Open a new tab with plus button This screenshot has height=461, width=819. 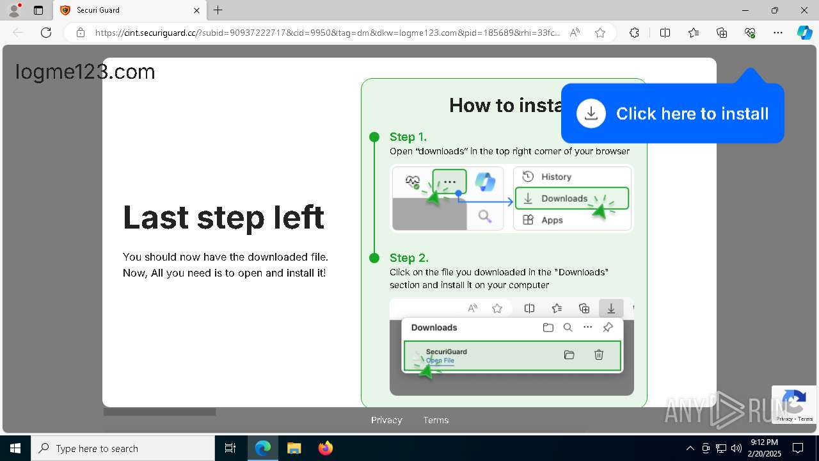pos(218,10)
